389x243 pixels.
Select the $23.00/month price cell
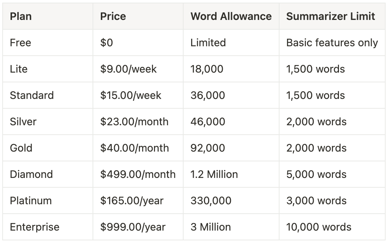[x=138, y=121]
